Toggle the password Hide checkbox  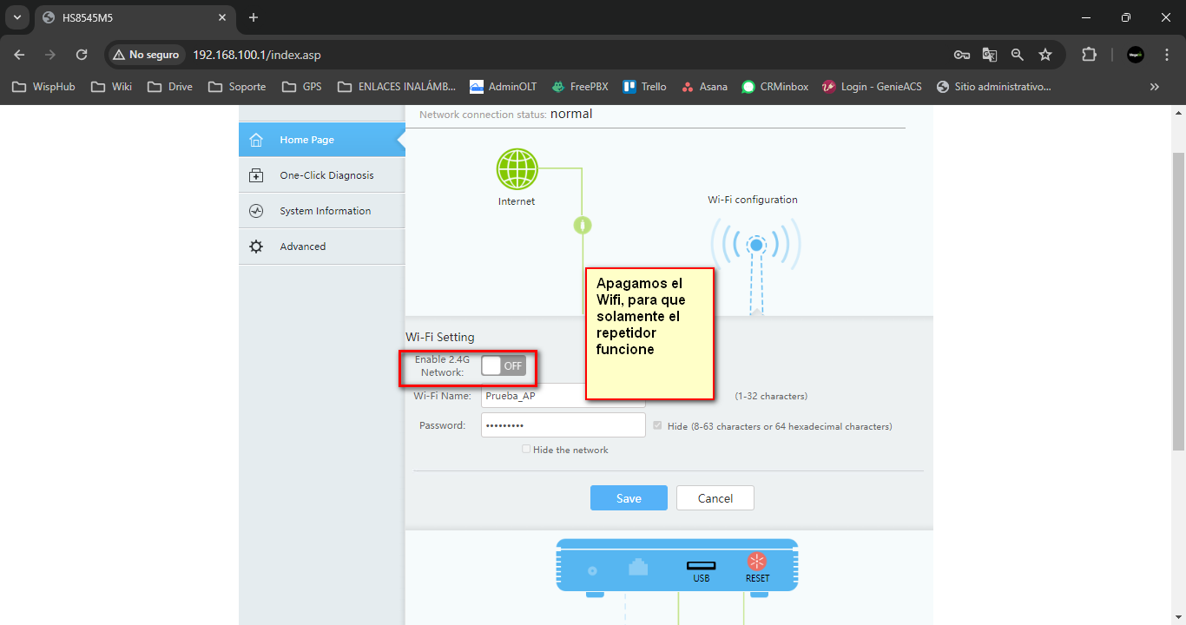(x=657, y=426)
